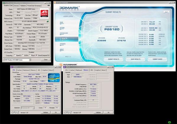The image size is (177, 124).
Task: Click the BIOS Version field in GPU-Z
Action: [x=29, y=22]
